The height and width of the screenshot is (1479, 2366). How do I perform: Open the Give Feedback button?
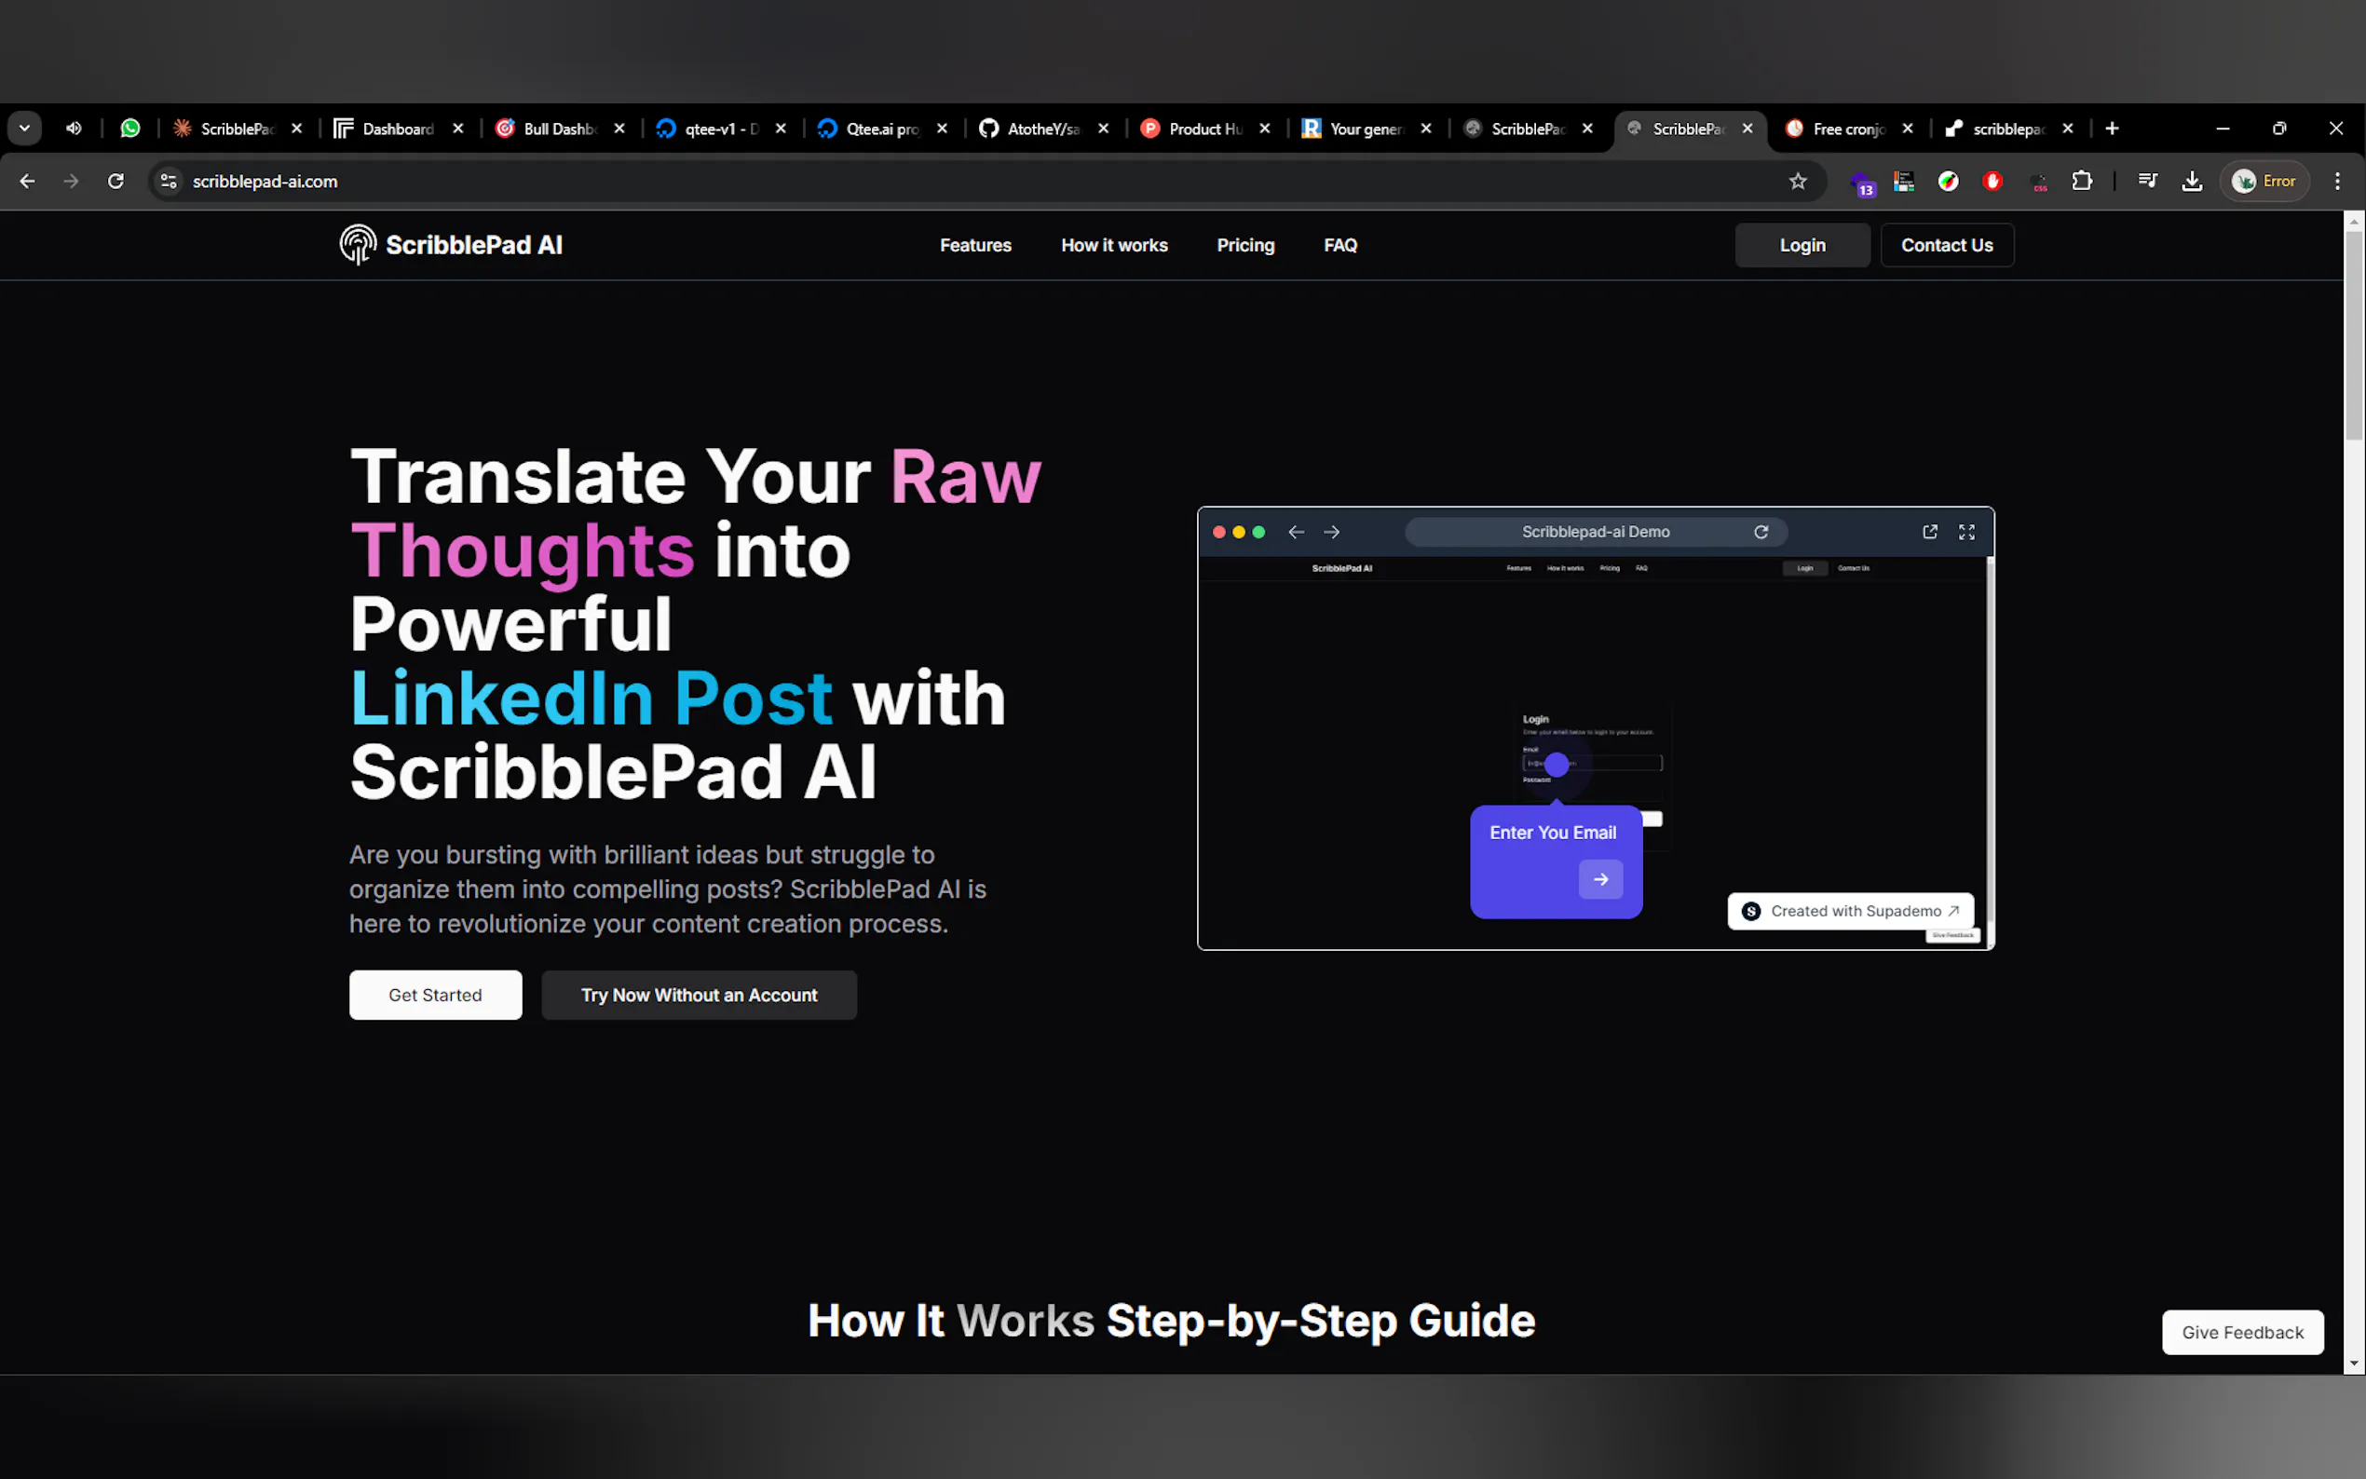coord(2242,1332)
